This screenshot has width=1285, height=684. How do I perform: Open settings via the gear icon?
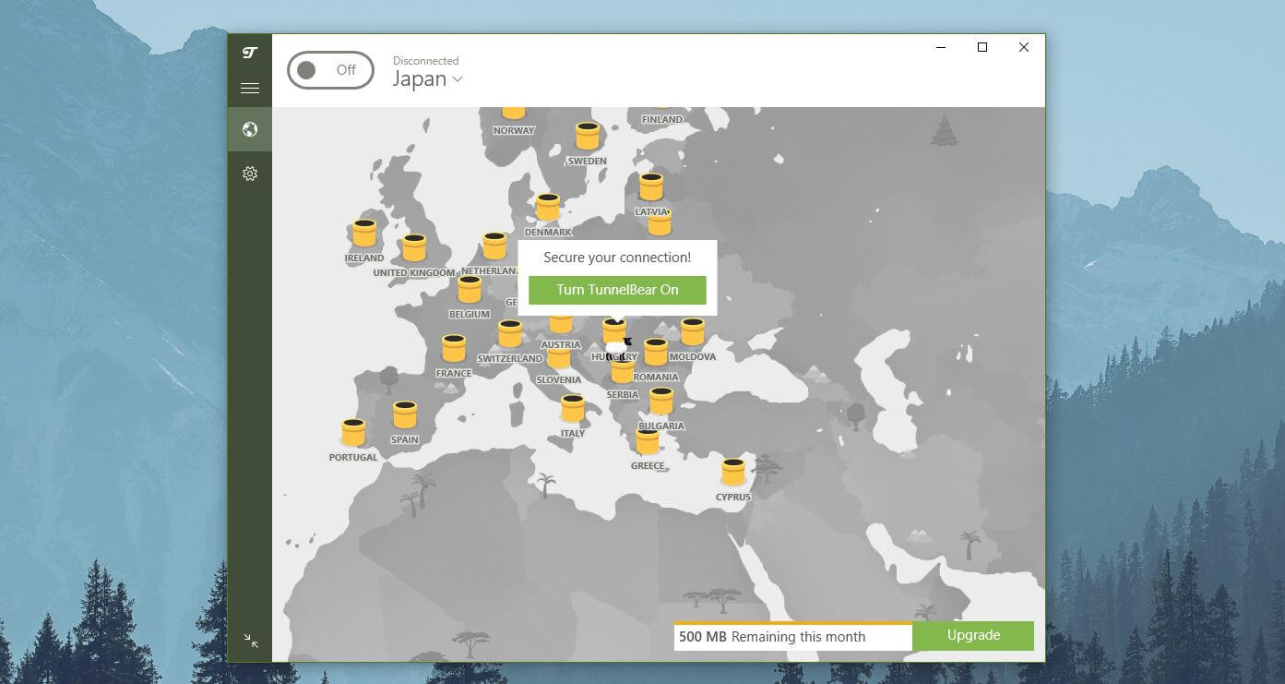tap(250, 174)
